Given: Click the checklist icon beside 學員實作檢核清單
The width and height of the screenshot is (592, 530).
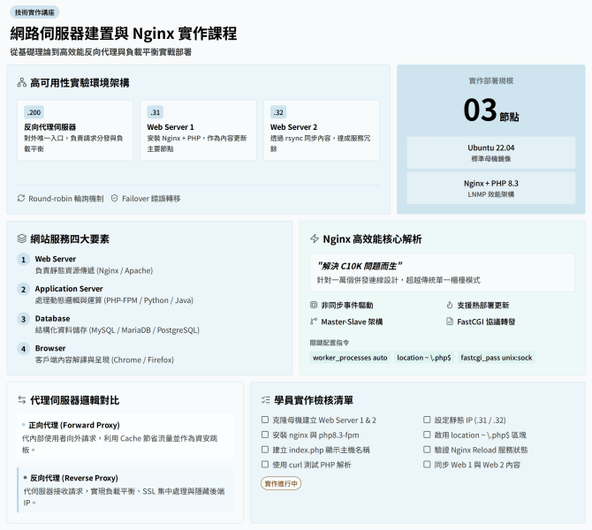Looking at the screenshot, I should [265, 400].
